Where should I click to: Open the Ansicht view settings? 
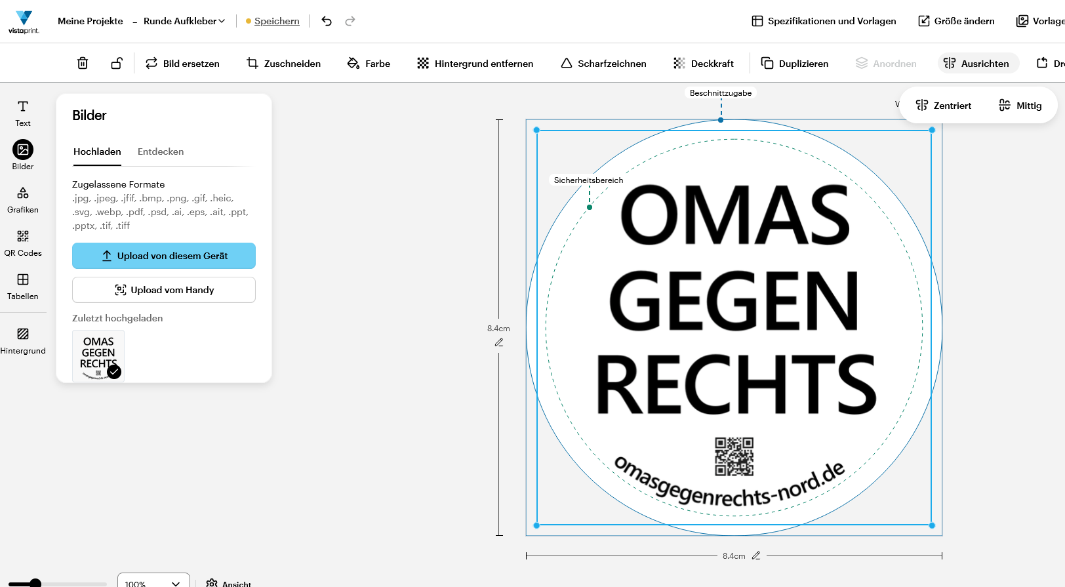click(x=228, y=583)
